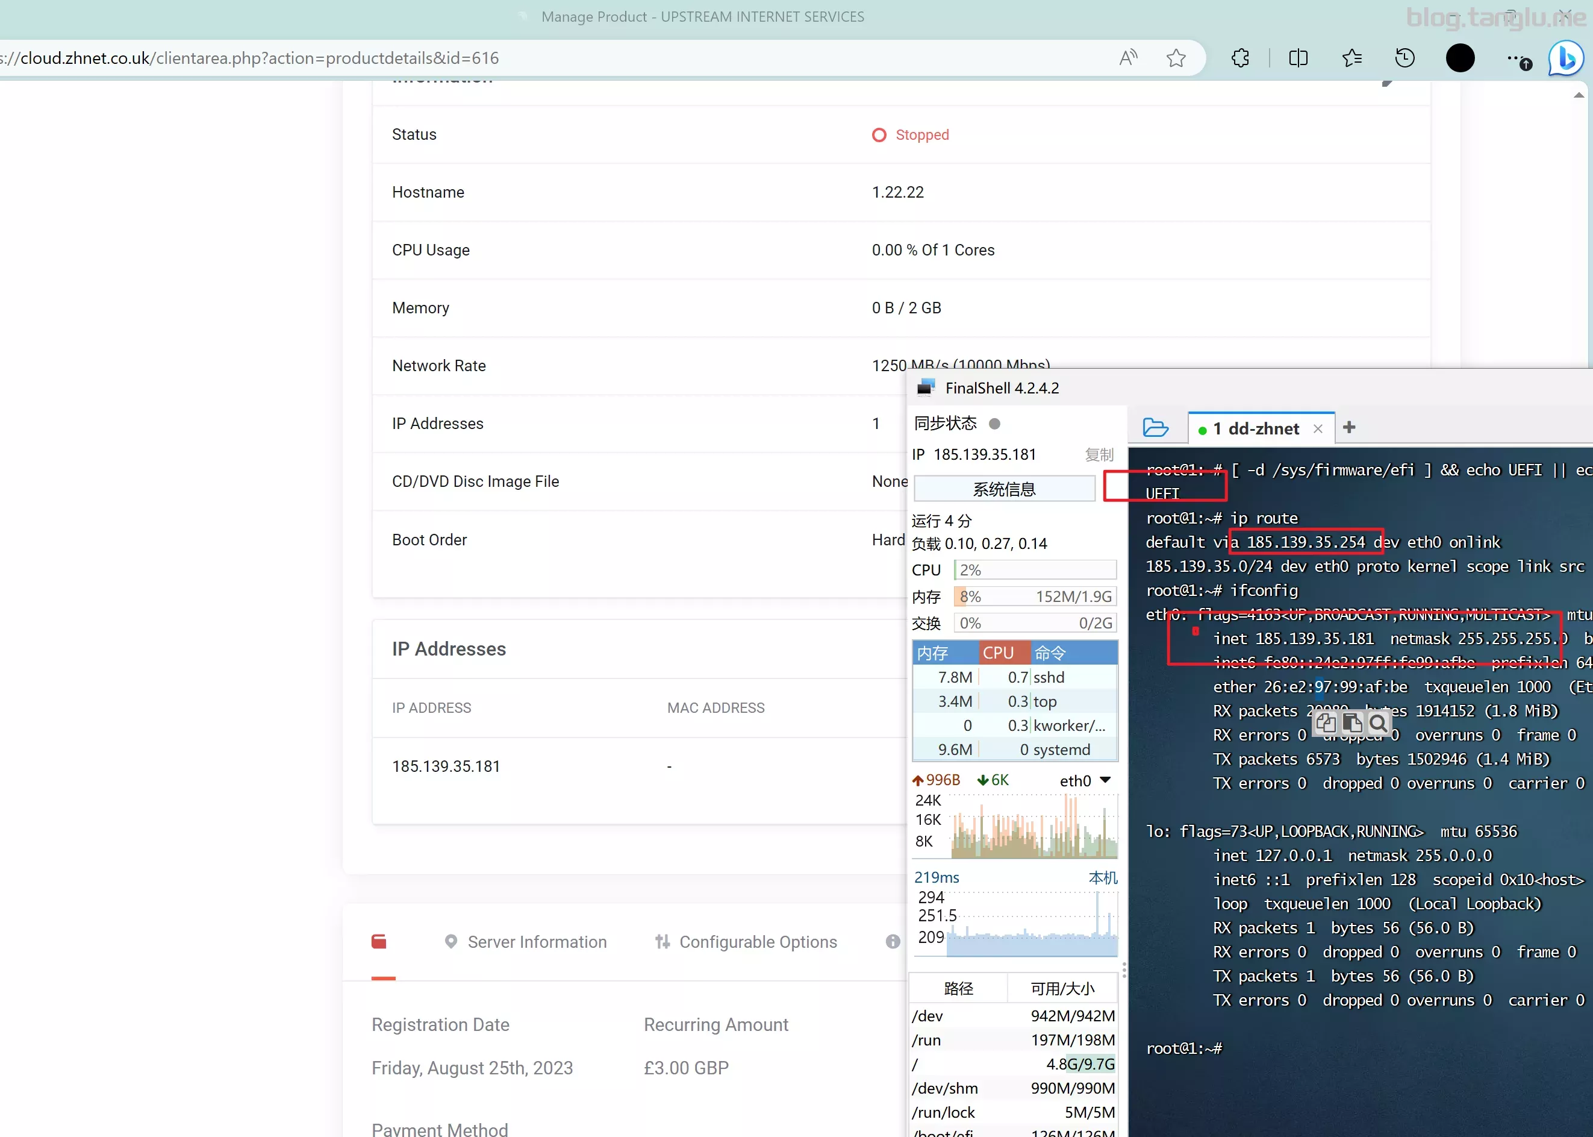Click the hostname value 1.22.22
This screenshot has height=1137, width=1593.
[897, 192]
